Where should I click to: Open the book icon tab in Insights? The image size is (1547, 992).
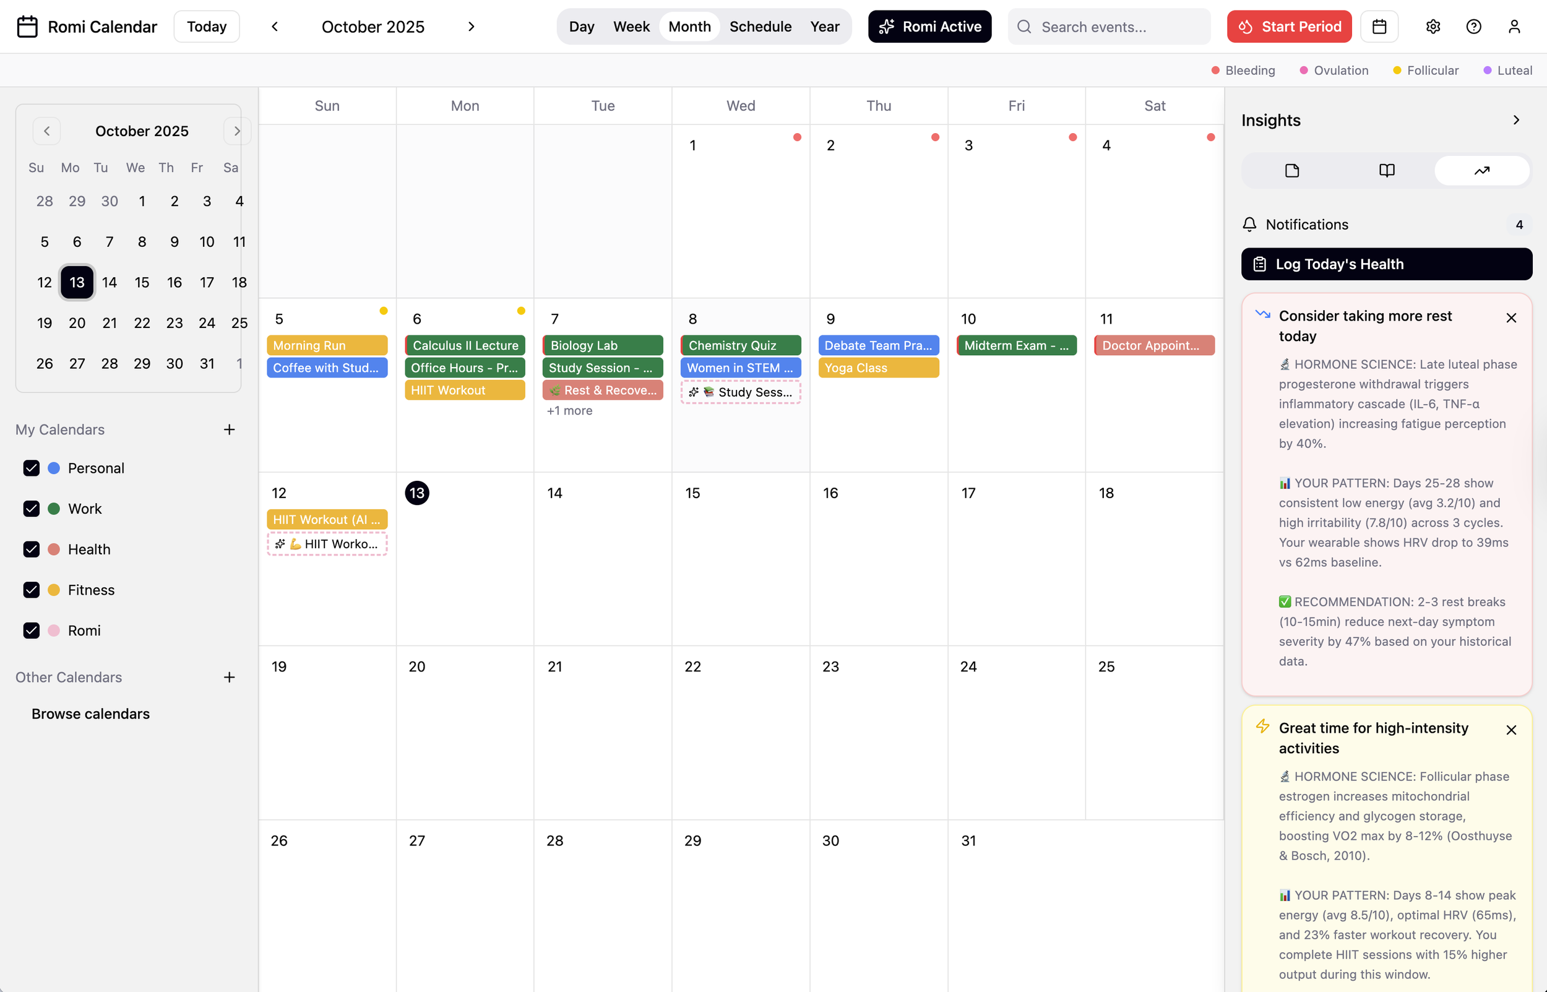[x=1387, y=171]
